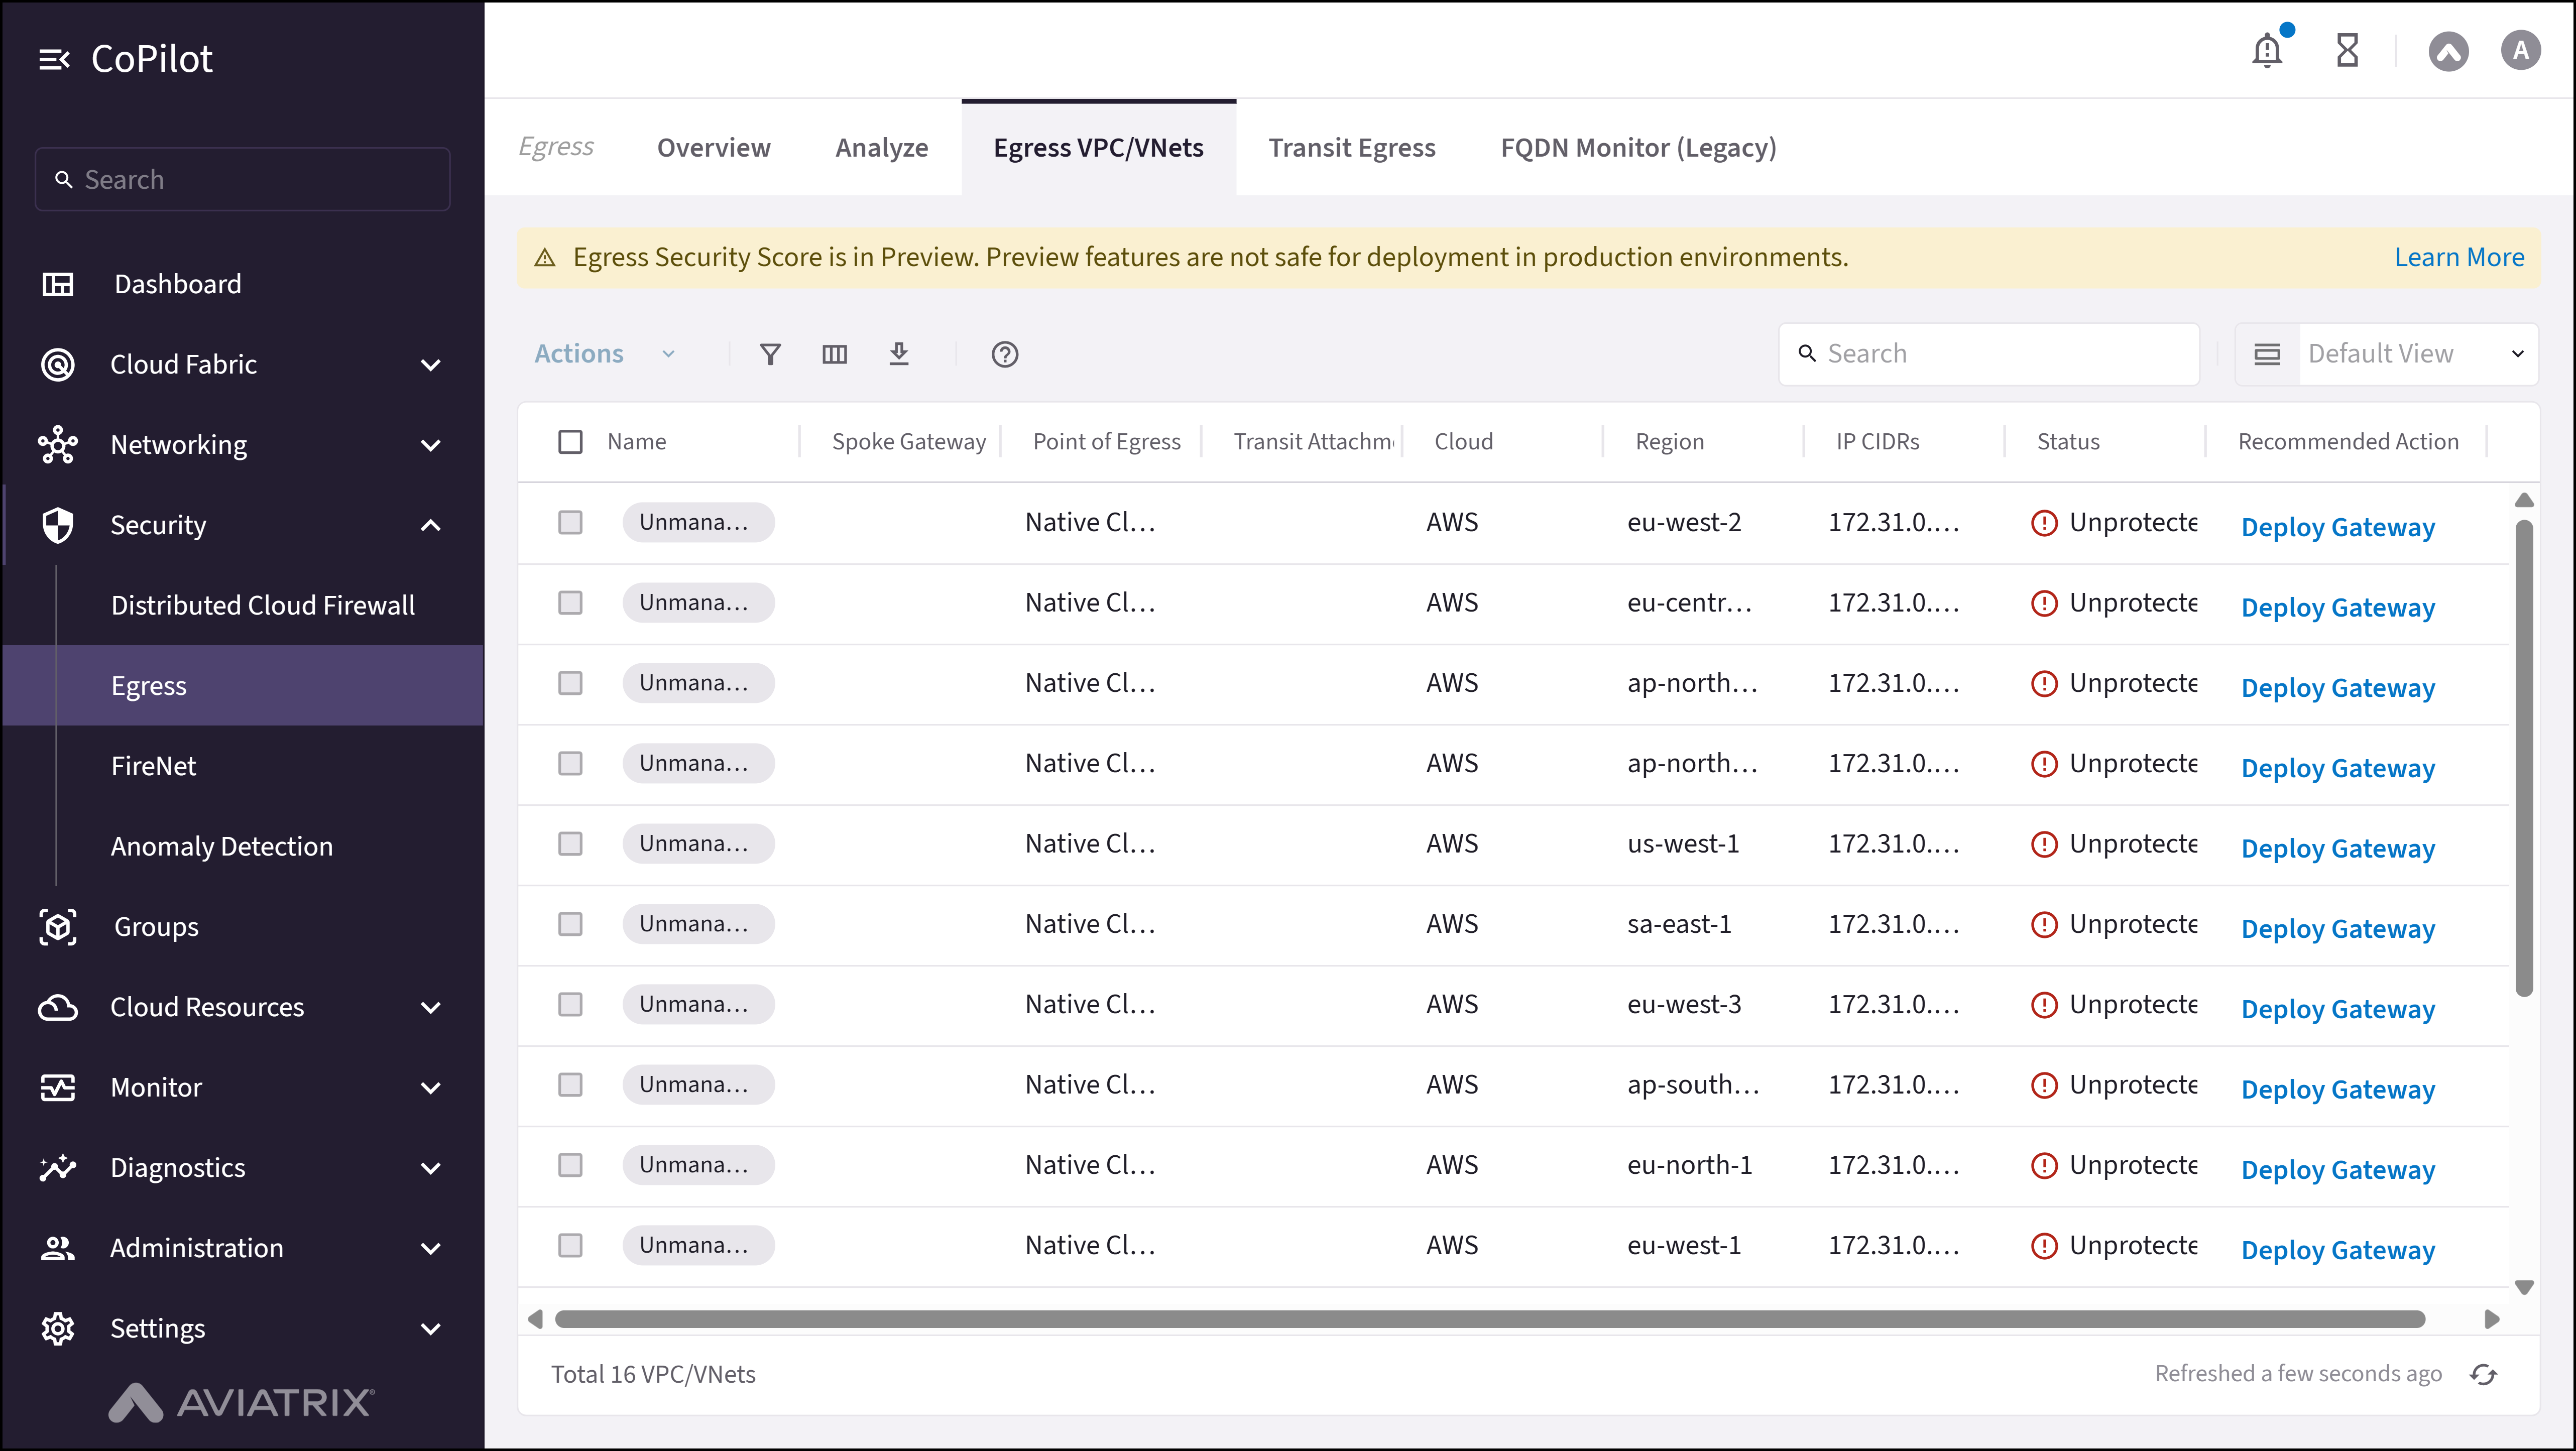
Task: Open the Overview tab
Action: click(x=713, y=148)
